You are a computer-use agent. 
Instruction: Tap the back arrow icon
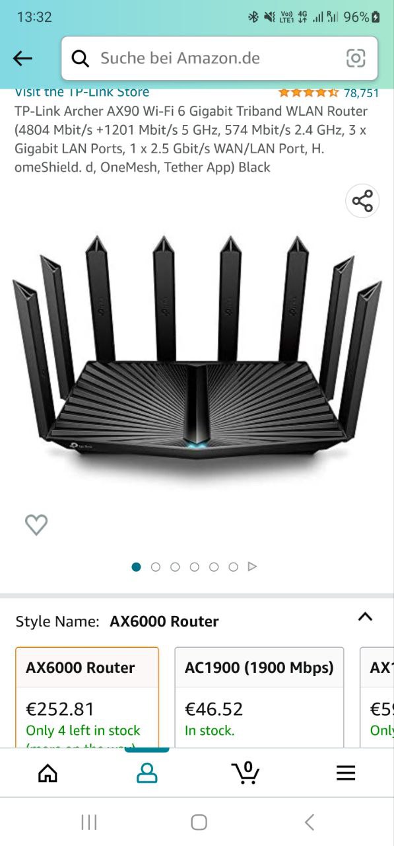tap(22, 58)
